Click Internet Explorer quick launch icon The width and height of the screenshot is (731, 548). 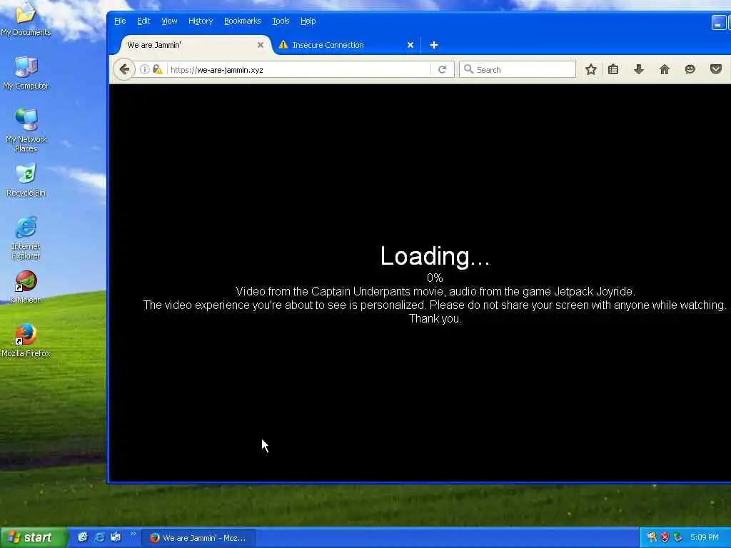pyautogui.click(x=99, y=537)
